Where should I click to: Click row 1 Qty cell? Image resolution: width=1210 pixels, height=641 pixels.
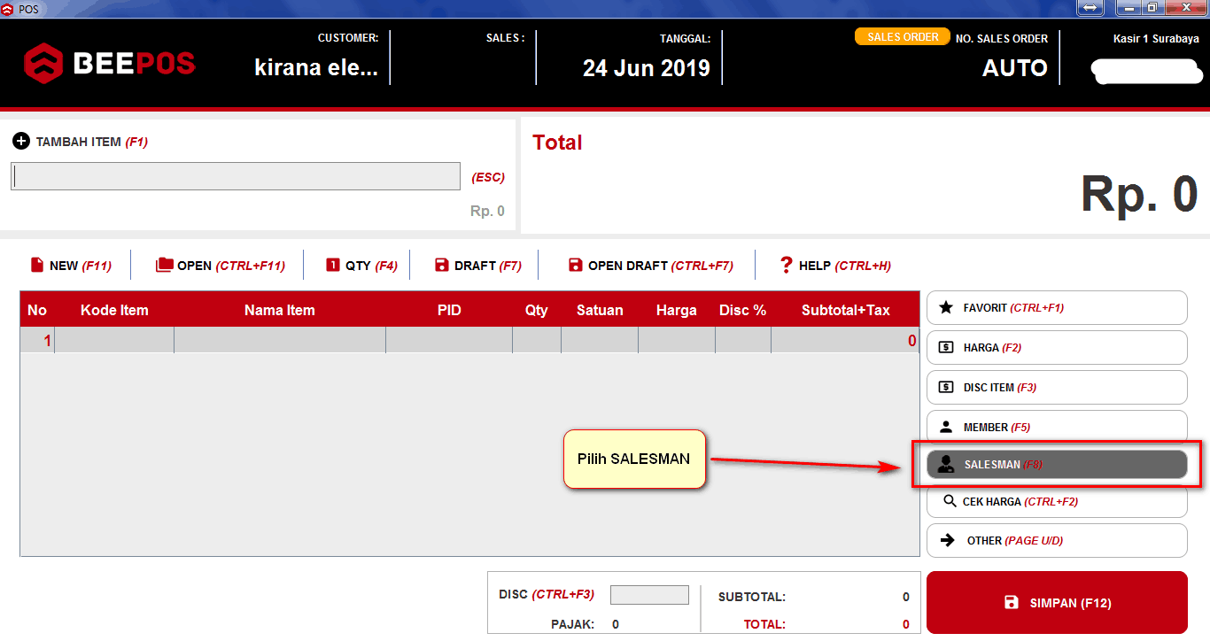pyautogui.click(x=536, y=340)
